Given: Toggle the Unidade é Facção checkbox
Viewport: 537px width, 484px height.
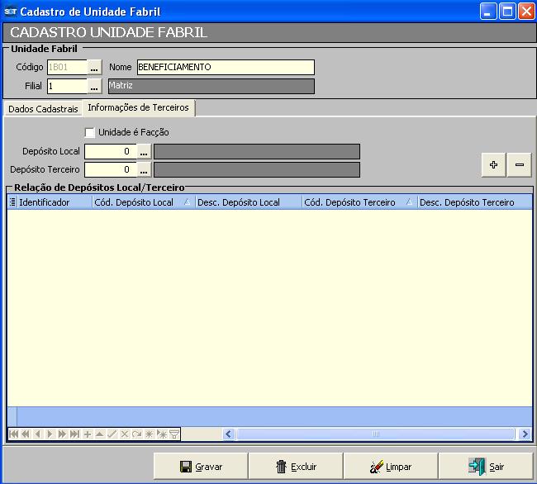Looking at the screenshot, I should click(90, 133).
